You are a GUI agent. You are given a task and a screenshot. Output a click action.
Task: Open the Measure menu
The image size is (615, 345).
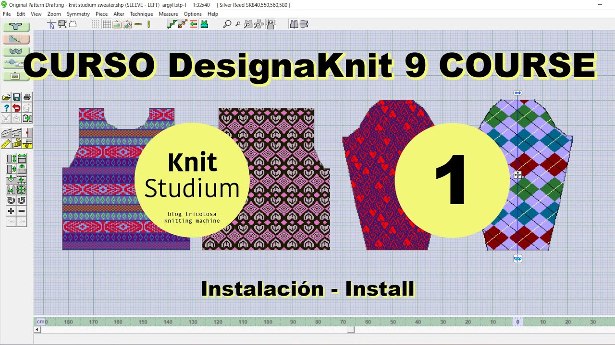pos(168,14)
